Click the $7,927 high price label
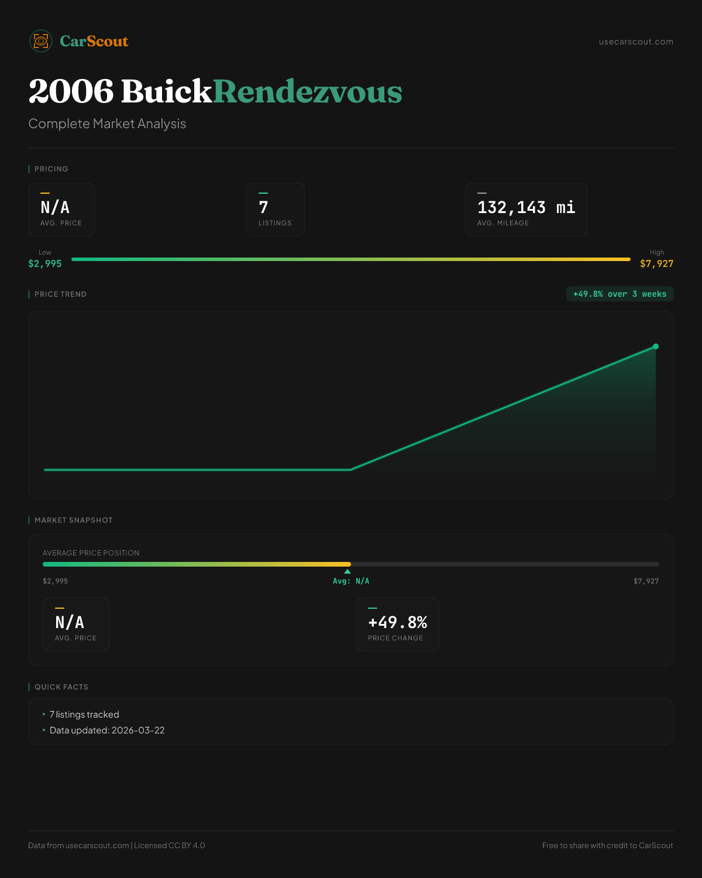 [x=656, y=263]
